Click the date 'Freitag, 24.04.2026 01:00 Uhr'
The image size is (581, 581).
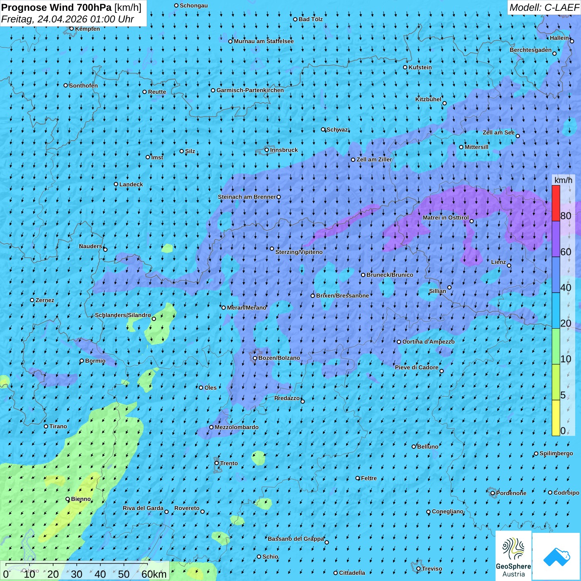68,19
